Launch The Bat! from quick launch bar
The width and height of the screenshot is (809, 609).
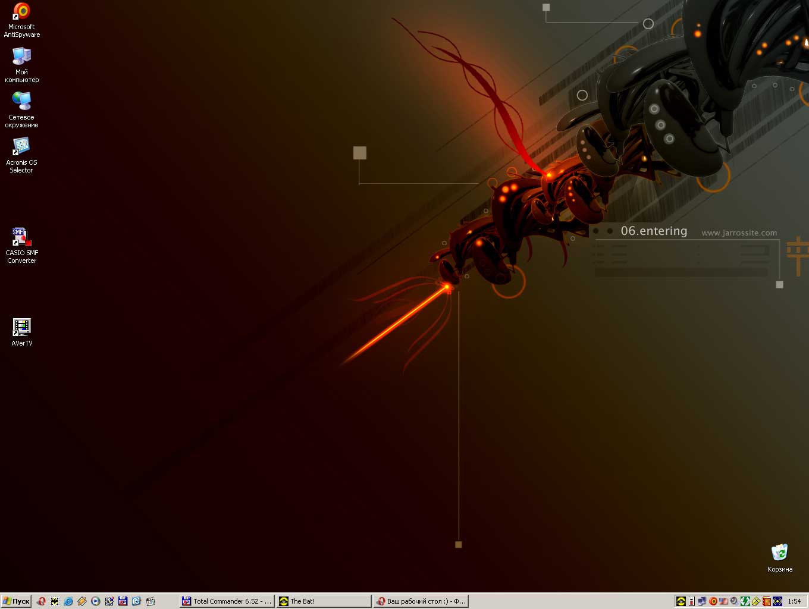55,601
